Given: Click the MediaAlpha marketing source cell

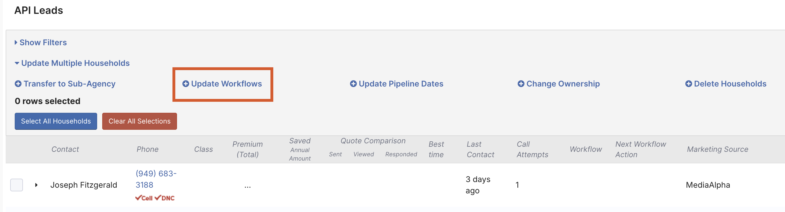Looking at the screenshot, I should point(708,185).
